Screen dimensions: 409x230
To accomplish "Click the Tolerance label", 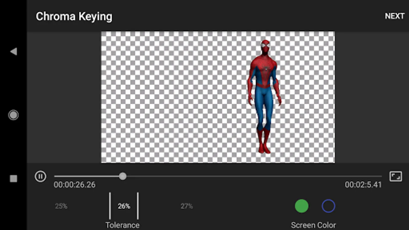I will 122,225.
